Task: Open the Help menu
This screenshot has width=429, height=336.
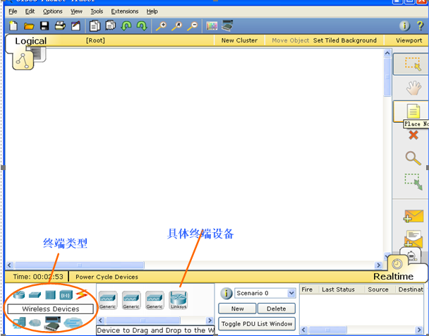Action: [152, 11]
